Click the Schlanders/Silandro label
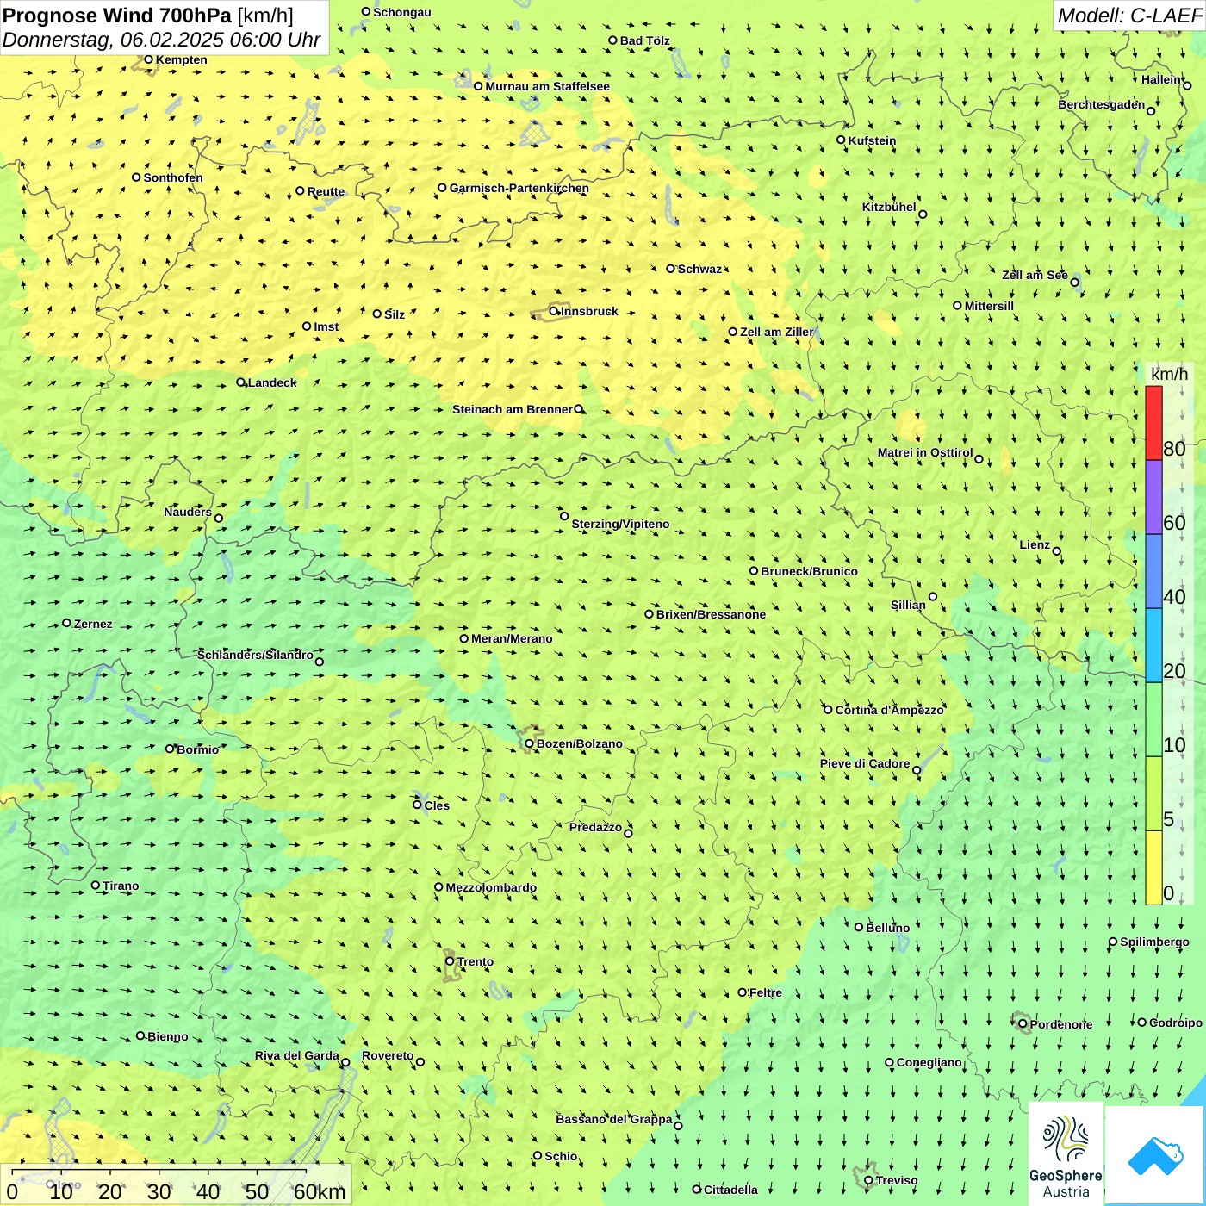 [x=255, y=655]
